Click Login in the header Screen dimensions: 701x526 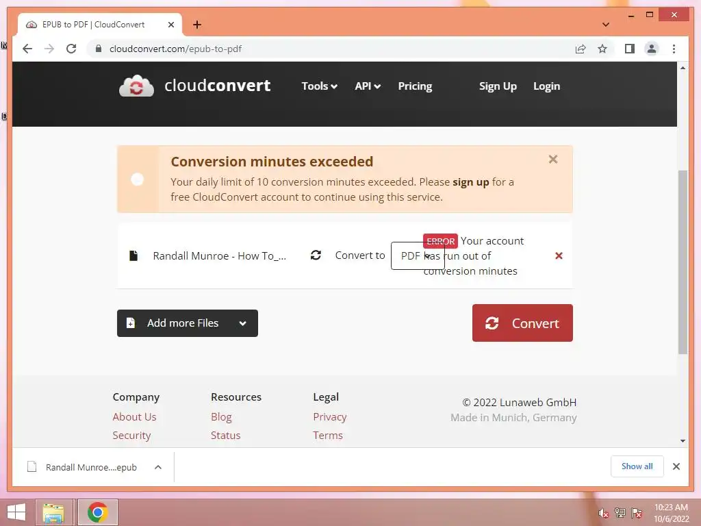[x=546, y=86]
